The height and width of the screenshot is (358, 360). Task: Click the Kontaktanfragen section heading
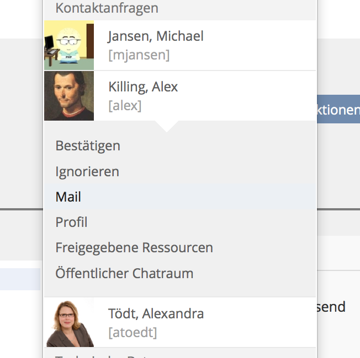point(107,8)
